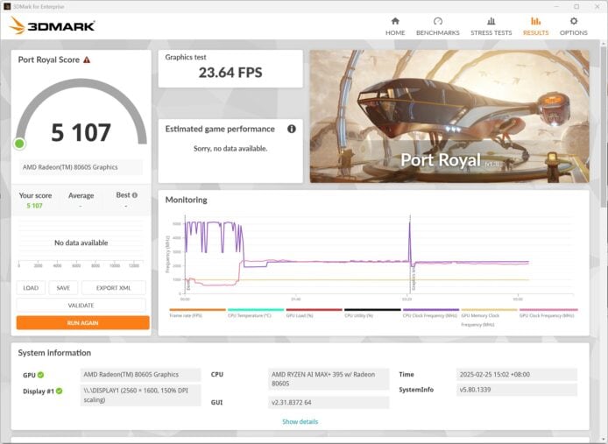608x444 pixels.
Task: Open the Show details link
Action: [300, 421]
